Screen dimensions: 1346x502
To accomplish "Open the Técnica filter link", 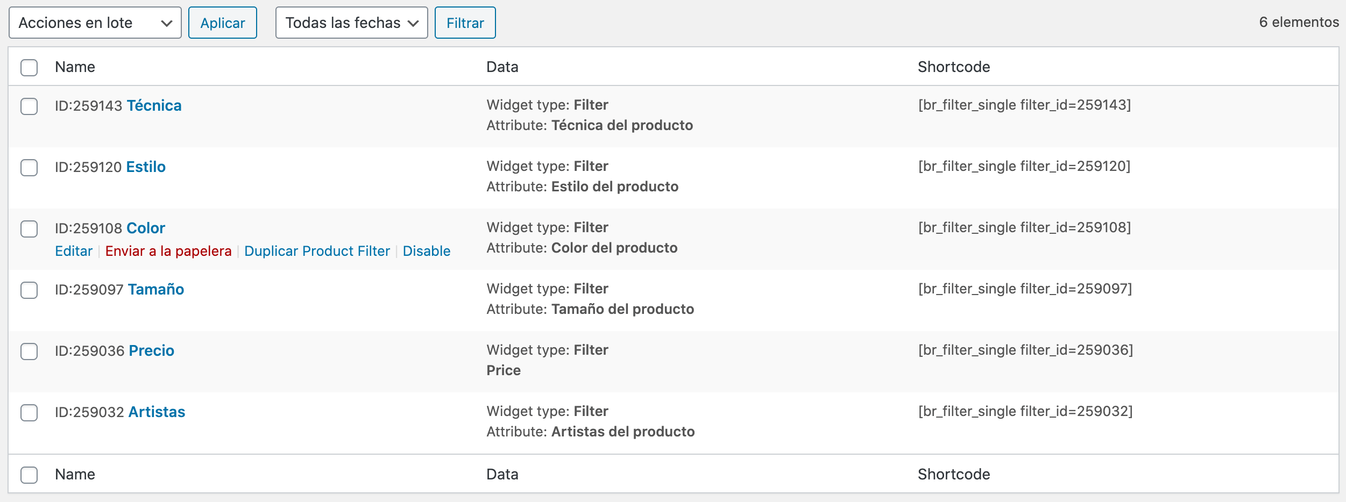I will pos(154,105).
